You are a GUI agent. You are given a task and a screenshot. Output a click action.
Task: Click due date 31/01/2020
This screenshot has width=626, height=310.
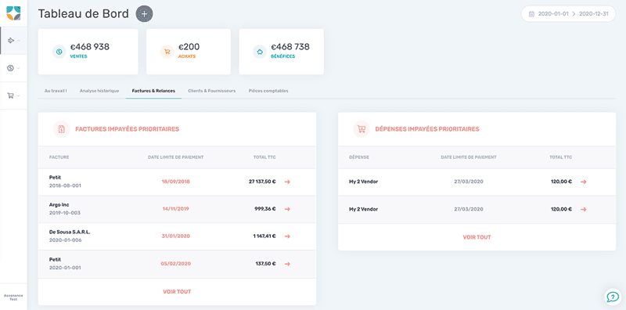pyautogui.click(x=175, y=236)
